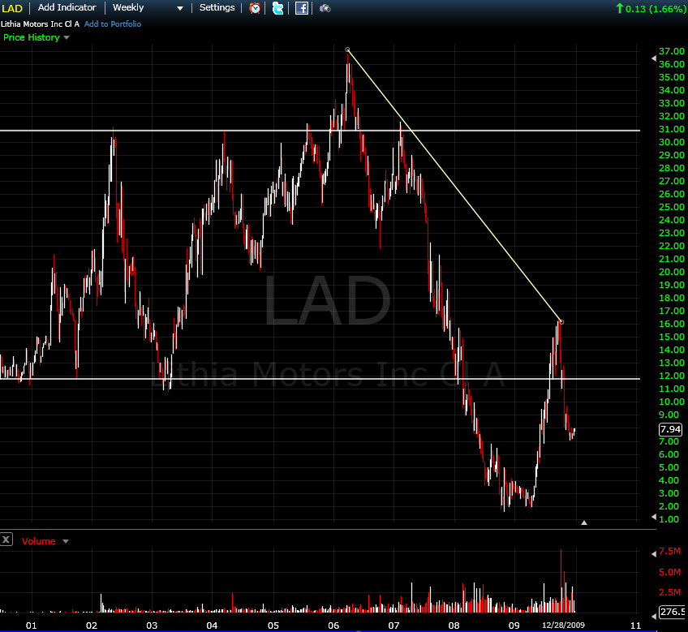The width and height of the screenshot is (688, 632).
Task: Open the Add Indicator menu
Action: (x=67, y=7)
